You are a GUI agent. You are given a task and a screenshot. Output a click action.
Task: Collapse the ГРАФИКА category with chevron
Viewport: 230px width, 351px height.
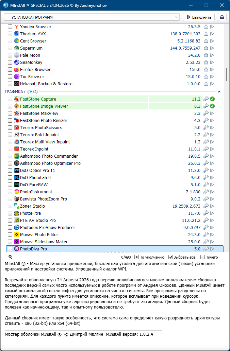tap(219, 92)
